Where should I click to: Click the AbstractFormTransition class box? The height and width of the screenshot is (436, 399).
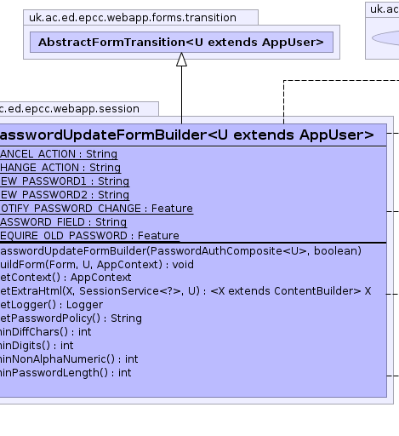coord(181,42)
